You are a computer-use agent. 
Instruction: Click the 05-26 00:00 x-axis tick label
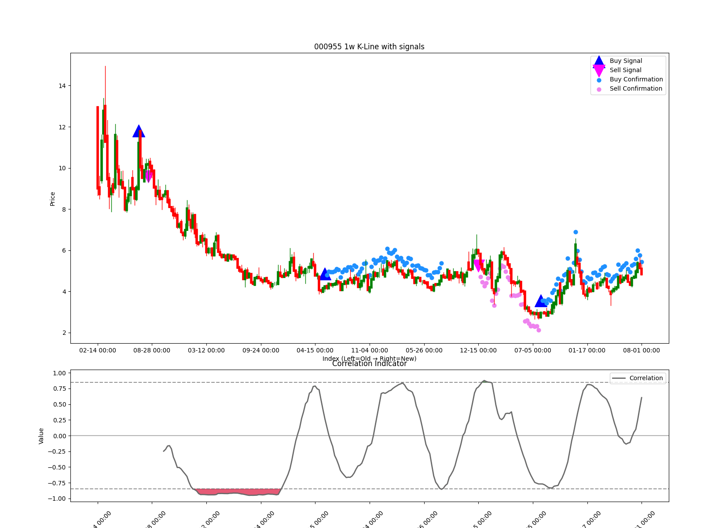(x=424, y=350)
